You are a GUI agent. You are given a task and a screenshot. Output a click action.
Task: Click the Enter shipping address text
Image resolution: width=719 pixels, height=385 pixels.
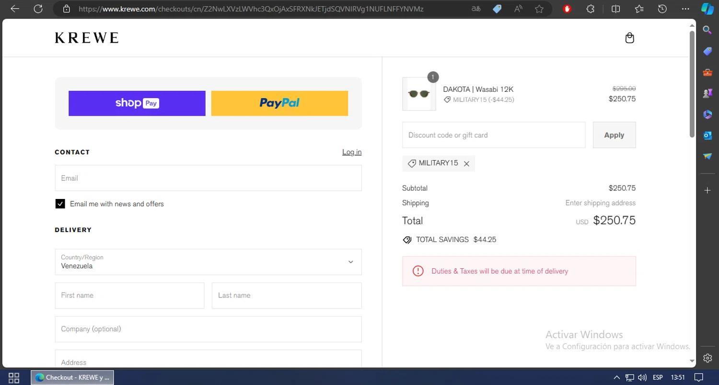point(600,203)
